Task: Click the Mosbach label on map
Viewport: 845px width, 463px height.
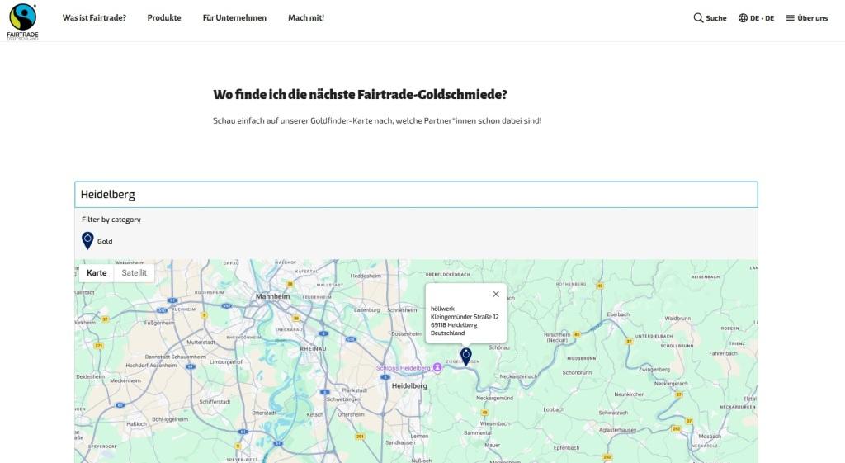Action: (710, 436)
